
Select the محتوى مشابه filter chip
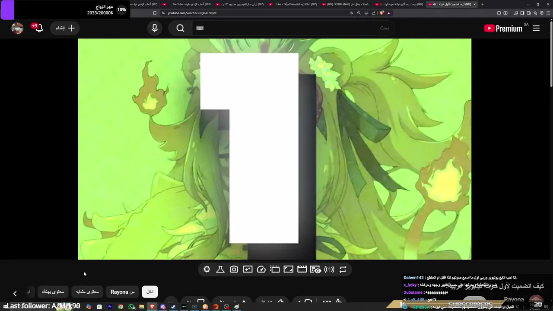(87, 292)
